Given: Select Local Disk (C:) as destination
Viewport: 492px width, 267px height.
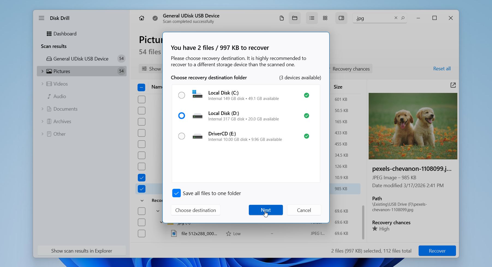Looking at the screenshot, I should (x=181, y=95).
